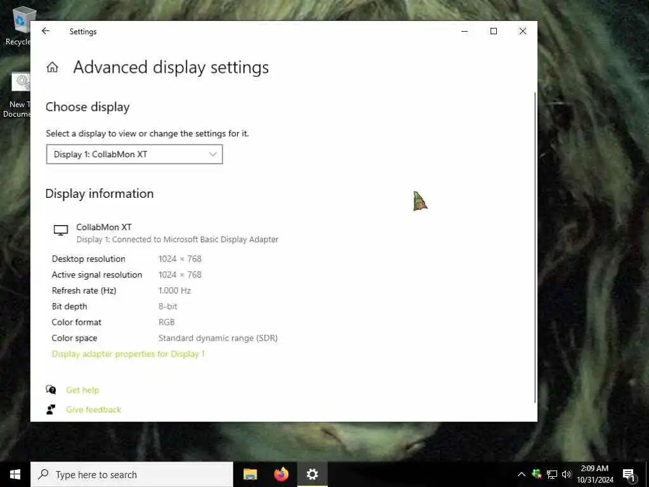Click the Desktop resolution value 1024 × 768
The height and width of the screenshot is (487, 649).
point(180,259)
